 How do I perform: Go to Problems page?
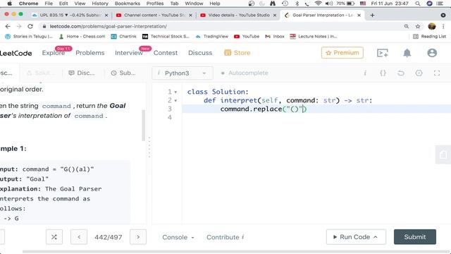[90, 53]
